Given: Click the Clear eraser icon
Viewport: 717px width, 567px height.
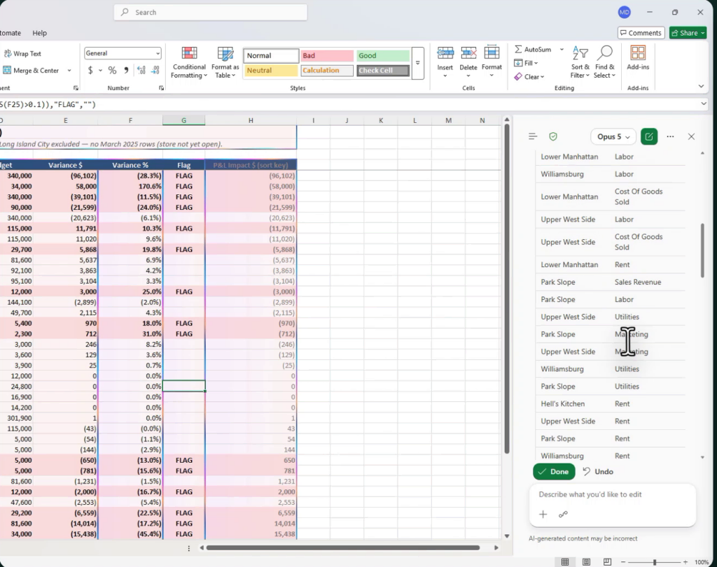Looking at the screenshot, I should [x=518, y=77].
